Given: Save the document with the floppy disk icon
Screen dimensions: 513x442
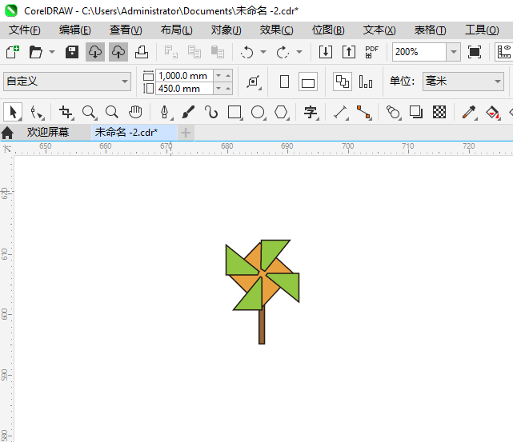Looking at the screenshot, I should point(72,52).
